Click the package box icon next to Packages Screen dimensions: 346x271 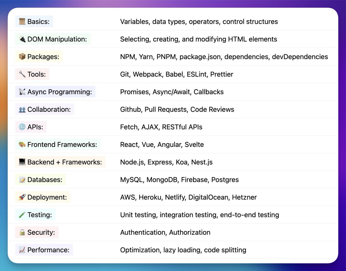pyautogui.click(x=22, y=56)
